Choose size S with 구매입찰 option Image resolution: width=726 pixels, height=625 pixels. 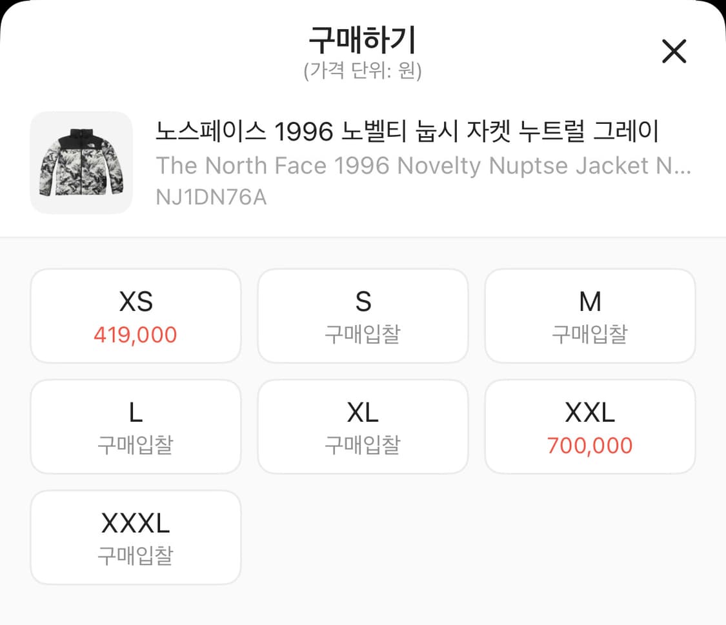tap(363, 315)
